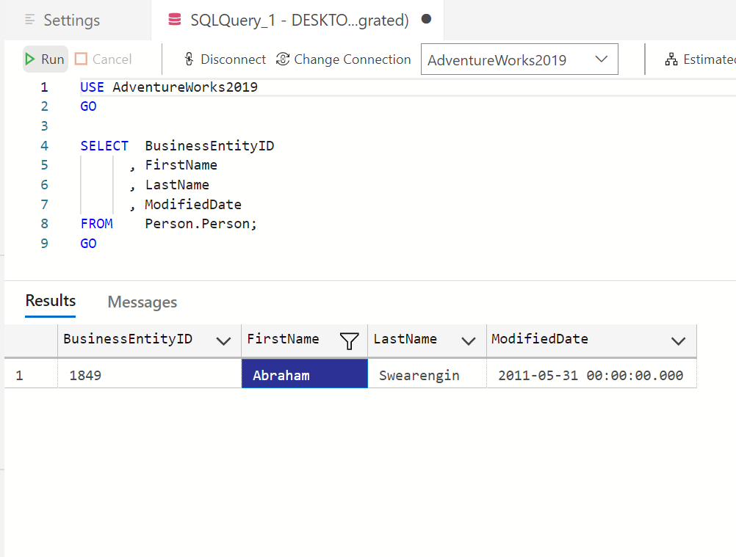The image size is (736, 557).
Task: Click the green Run play icon
Action: pos(30,59)
